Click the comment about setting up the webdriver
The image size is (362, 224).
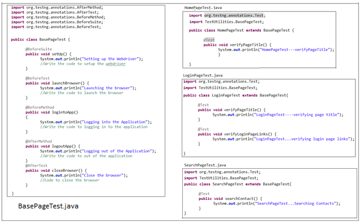(x=83, y=64)
